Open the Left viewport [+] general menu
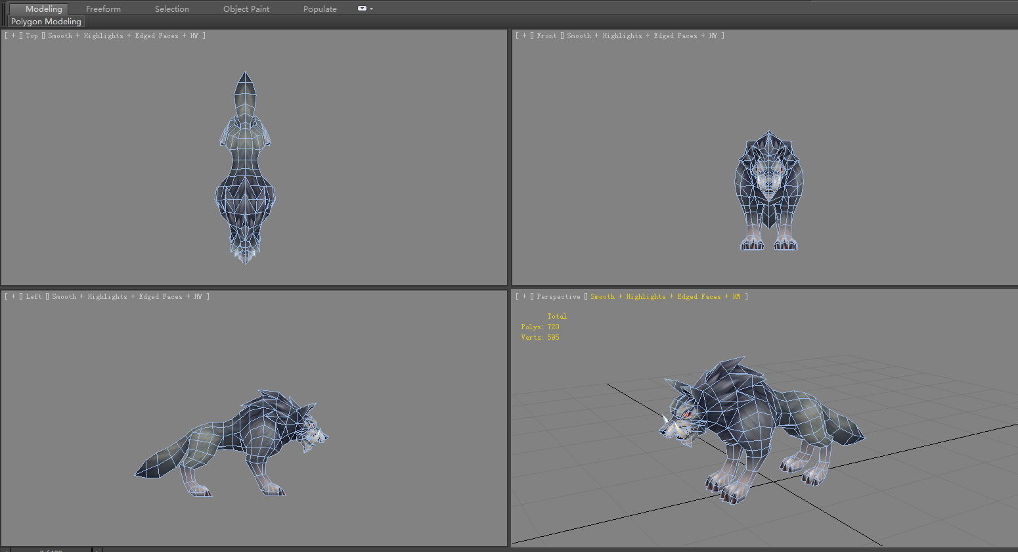The image size is (1018, 552). tap(13, 296)
